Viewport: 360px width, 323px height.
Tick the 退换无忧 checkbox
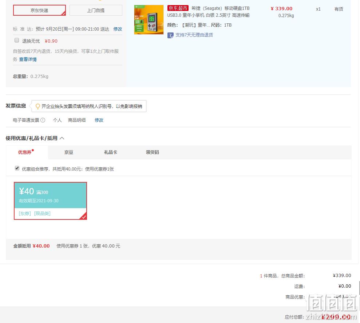[x=17, y=40]
